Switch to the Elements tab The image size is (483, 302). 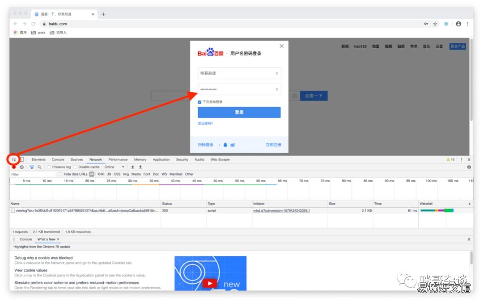coord(38,159)
